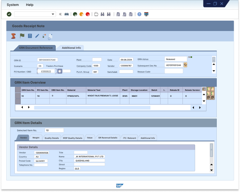Image resolution: width=240 pixels, height=192 pixels.
Task: Click the double-chevron back icon
Action: tap(60, 14)
